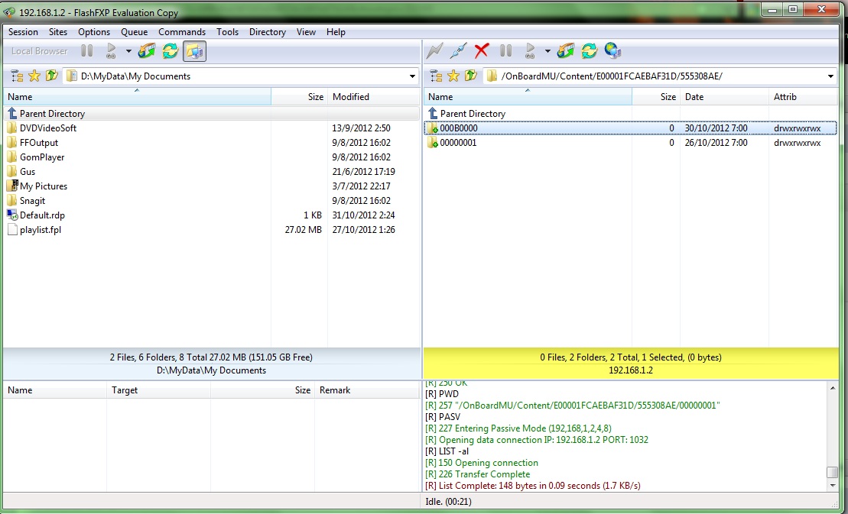This screenshot has width=848, height=514.
Task: Click the log scrollbar down arrow
Action: pos(832,486)
